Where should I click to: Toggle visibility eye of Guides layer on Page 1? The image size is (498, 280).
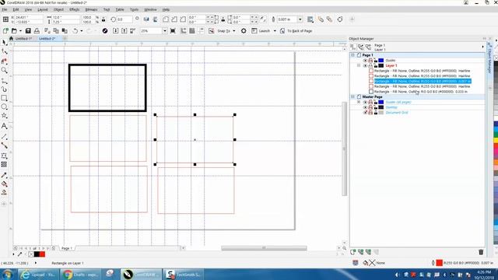(365, 61)
